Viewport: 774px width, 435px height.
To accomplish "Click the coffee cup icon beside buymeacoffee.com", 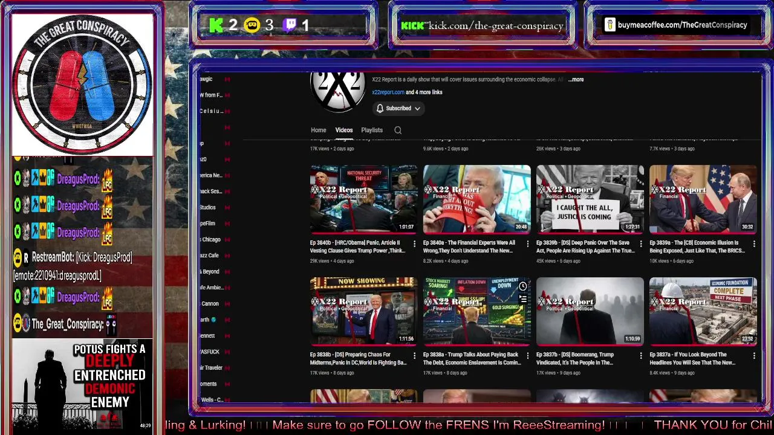I will [610, 25].
